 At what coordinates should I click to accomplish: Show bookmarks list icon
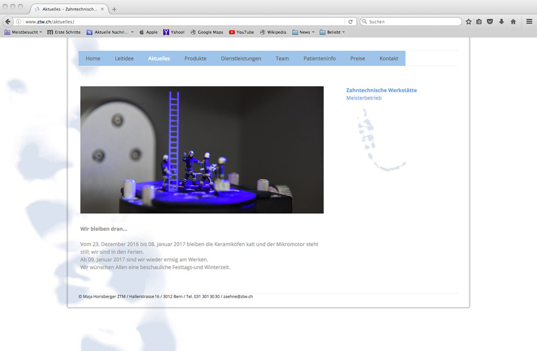click(479, 22)
